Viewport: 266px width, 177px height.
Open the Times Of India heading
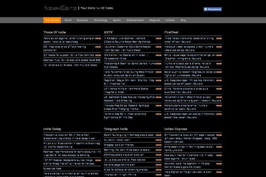pos(55,32)
